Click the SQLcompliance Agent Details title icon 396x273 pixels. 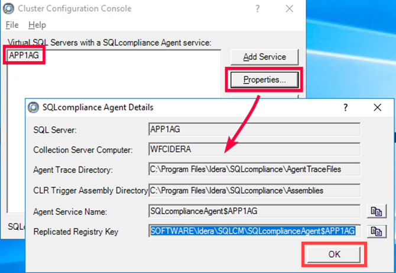click(x=34, y=107)
